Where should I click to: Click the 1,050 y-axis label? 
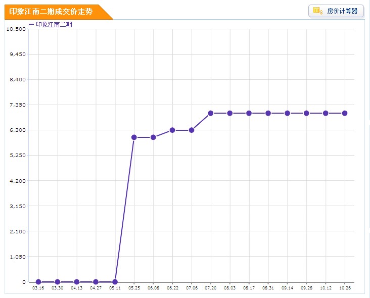tap(18, 257)
